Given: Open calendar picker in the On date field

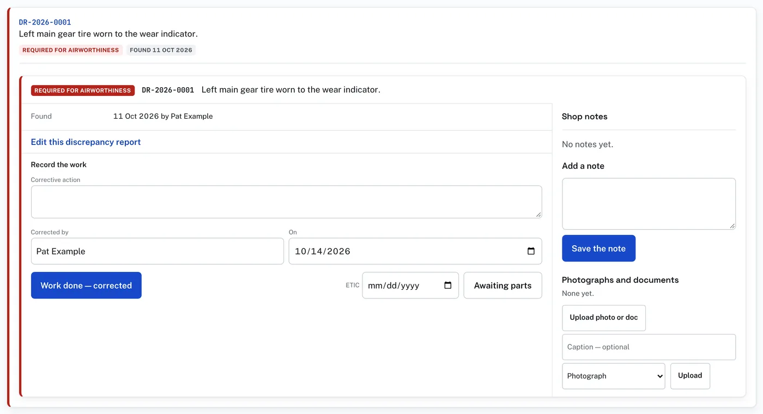Looking at the screenshot, I should pyautogui.click(x=531, y=251).
